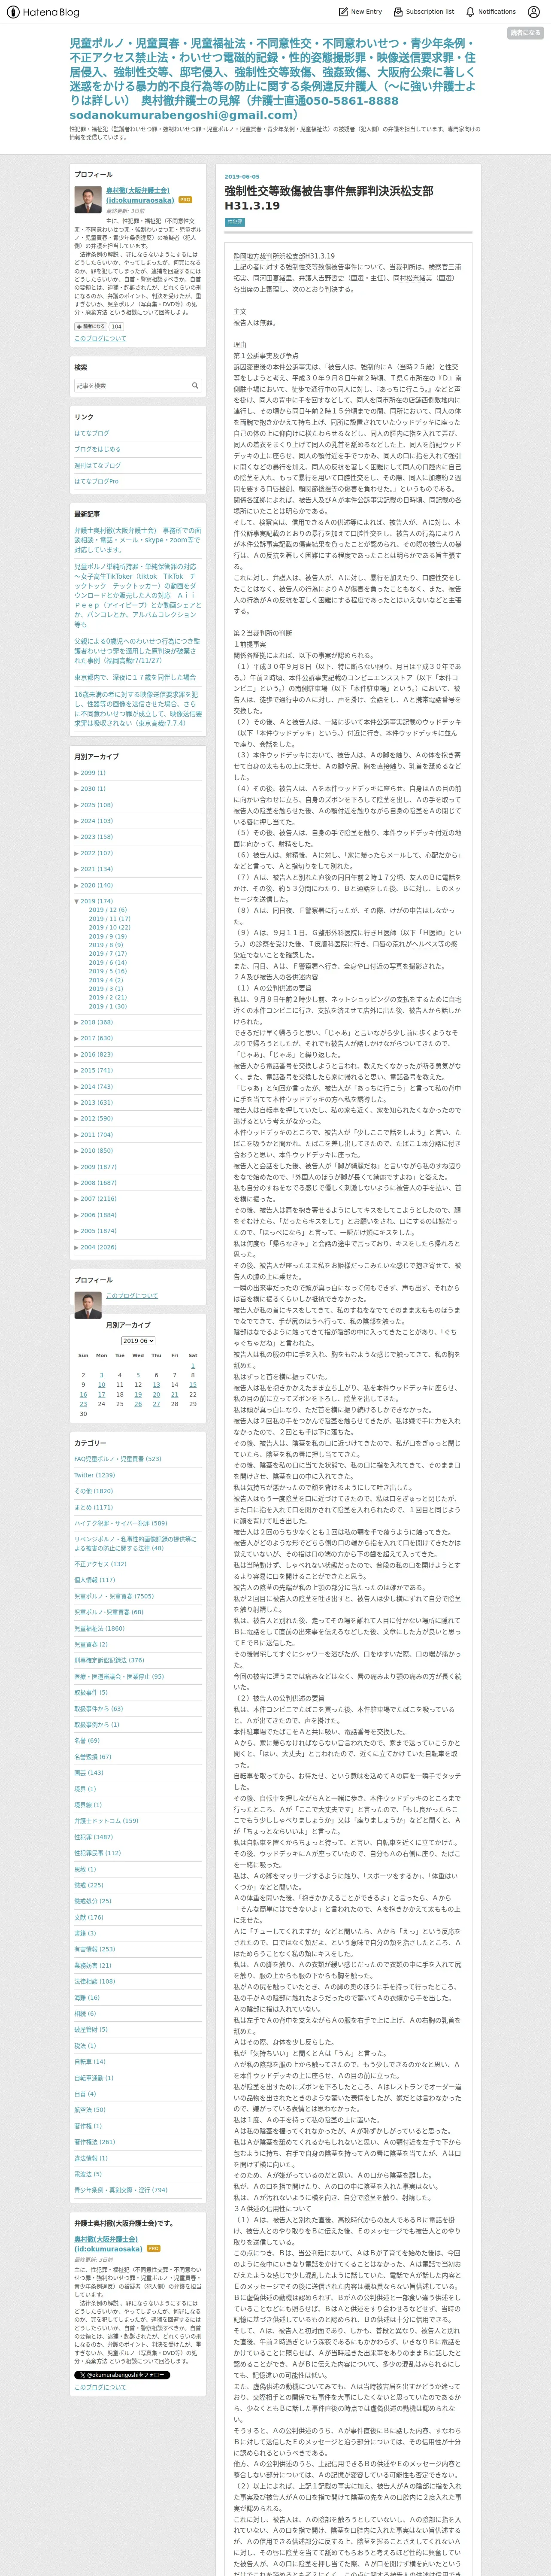Open the Twitter (1239) category
This screenshot has height=2576, width=551.
point(94,1475)
